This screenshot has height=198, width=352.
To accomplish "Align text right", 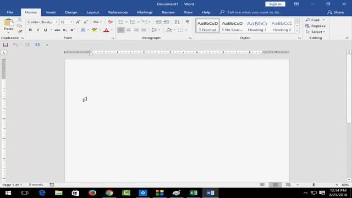I will point(136,30).
